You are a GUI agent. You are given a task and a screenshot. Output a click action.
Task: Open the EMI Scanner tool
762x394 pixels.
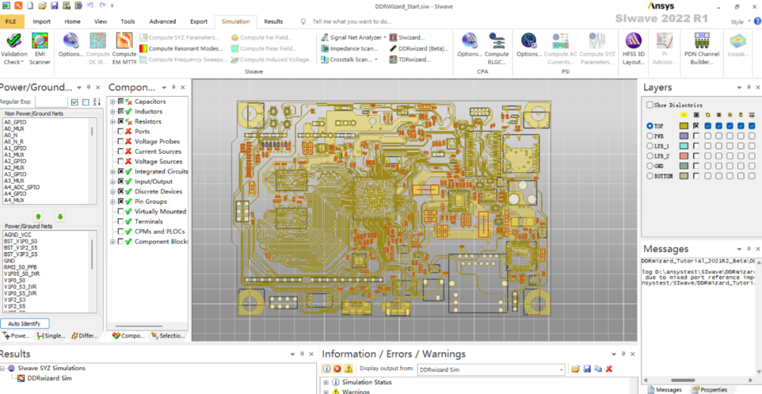tap(40, 48)
